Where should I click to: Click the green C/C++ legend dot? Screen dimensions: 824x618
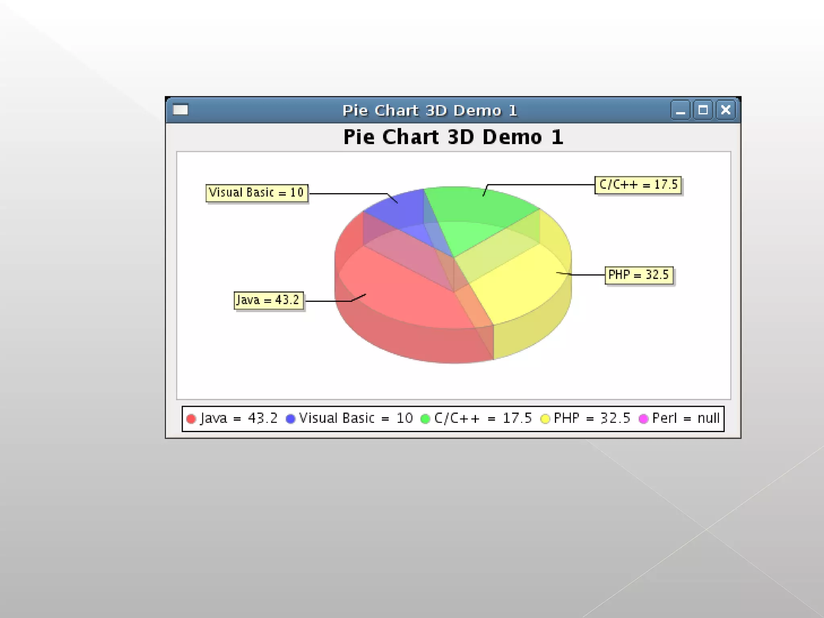point(425,419)
